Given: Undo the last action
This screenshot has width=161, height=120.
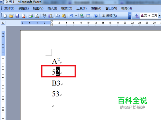Looking at the screenshot, I should (71, 16).
